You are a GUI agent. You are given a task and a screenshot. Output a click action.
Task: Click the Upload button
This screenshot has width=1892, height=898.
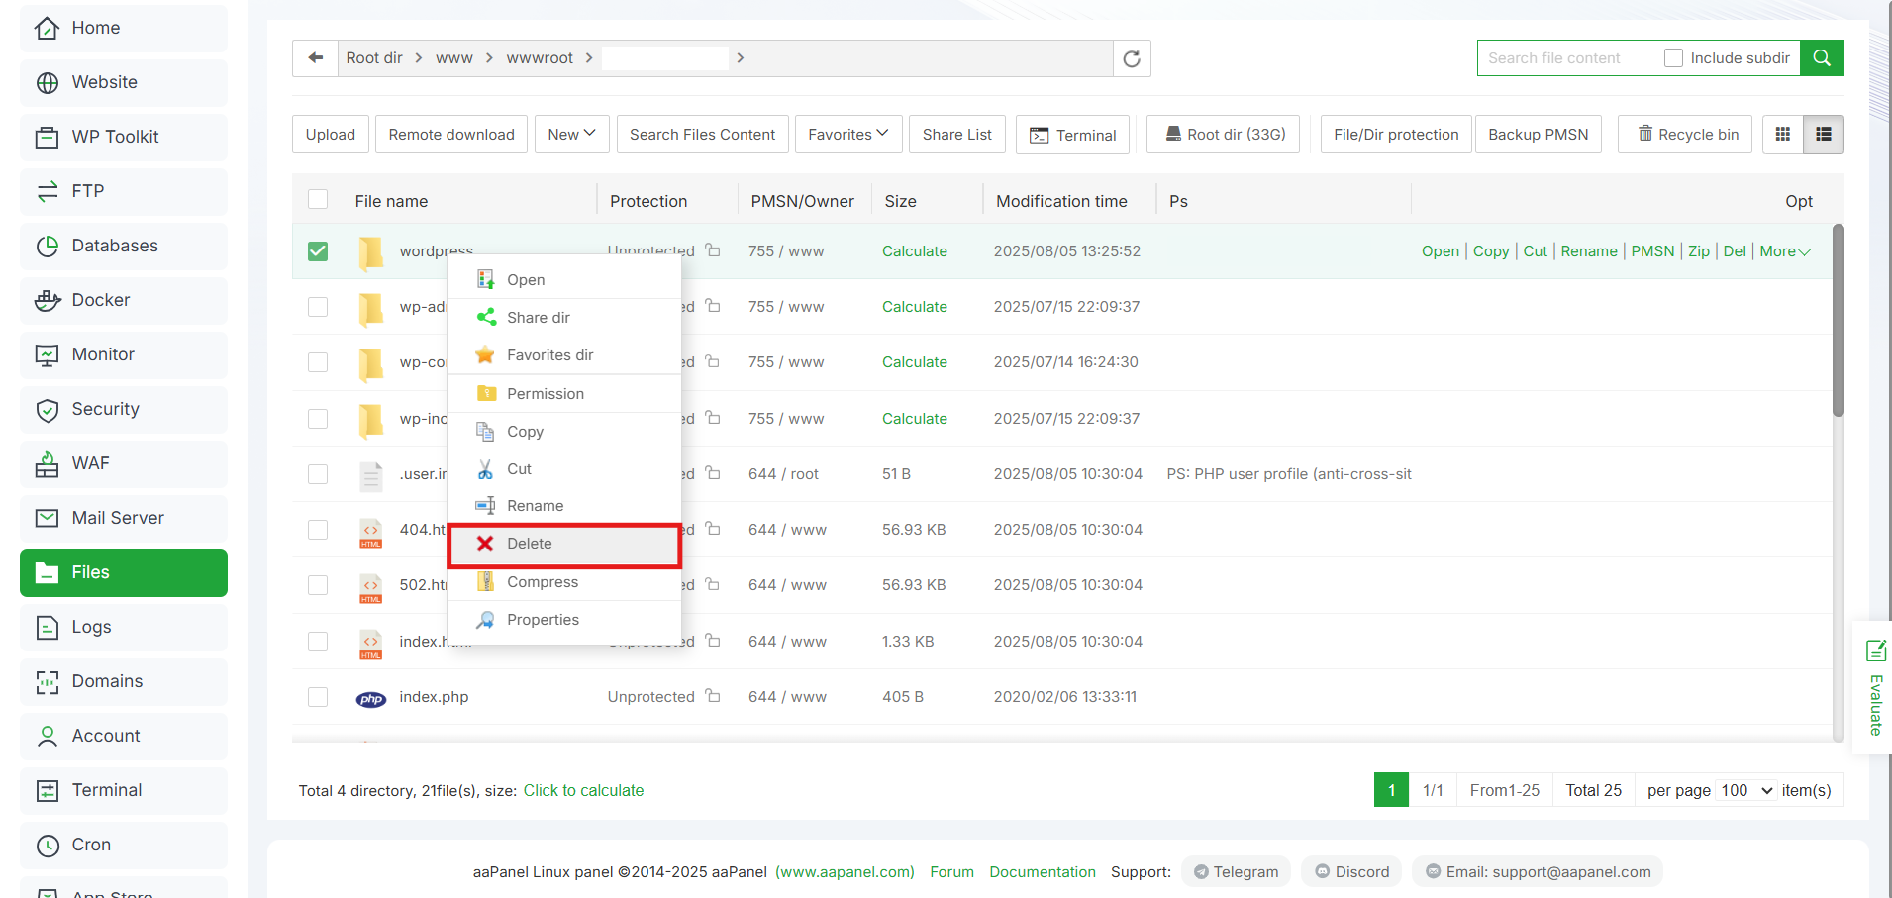(330, 135)
